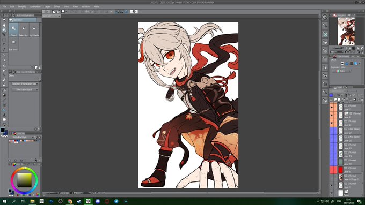Delete layer using trash icon in Layer palette
The height and width of the screenshot is (205, 365).
(x=362, y=100)
